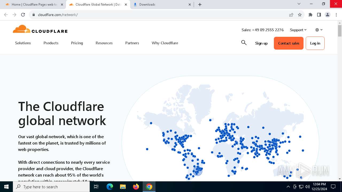Click "The Cloudflare global network" heading
The width and height of the screenshot is (342, 192).
tap(62, 113)
